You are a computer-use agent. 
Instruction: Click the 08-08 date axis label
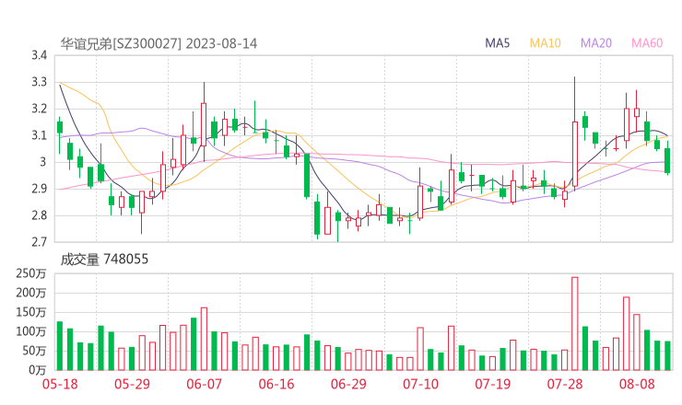tap(637, 384)
